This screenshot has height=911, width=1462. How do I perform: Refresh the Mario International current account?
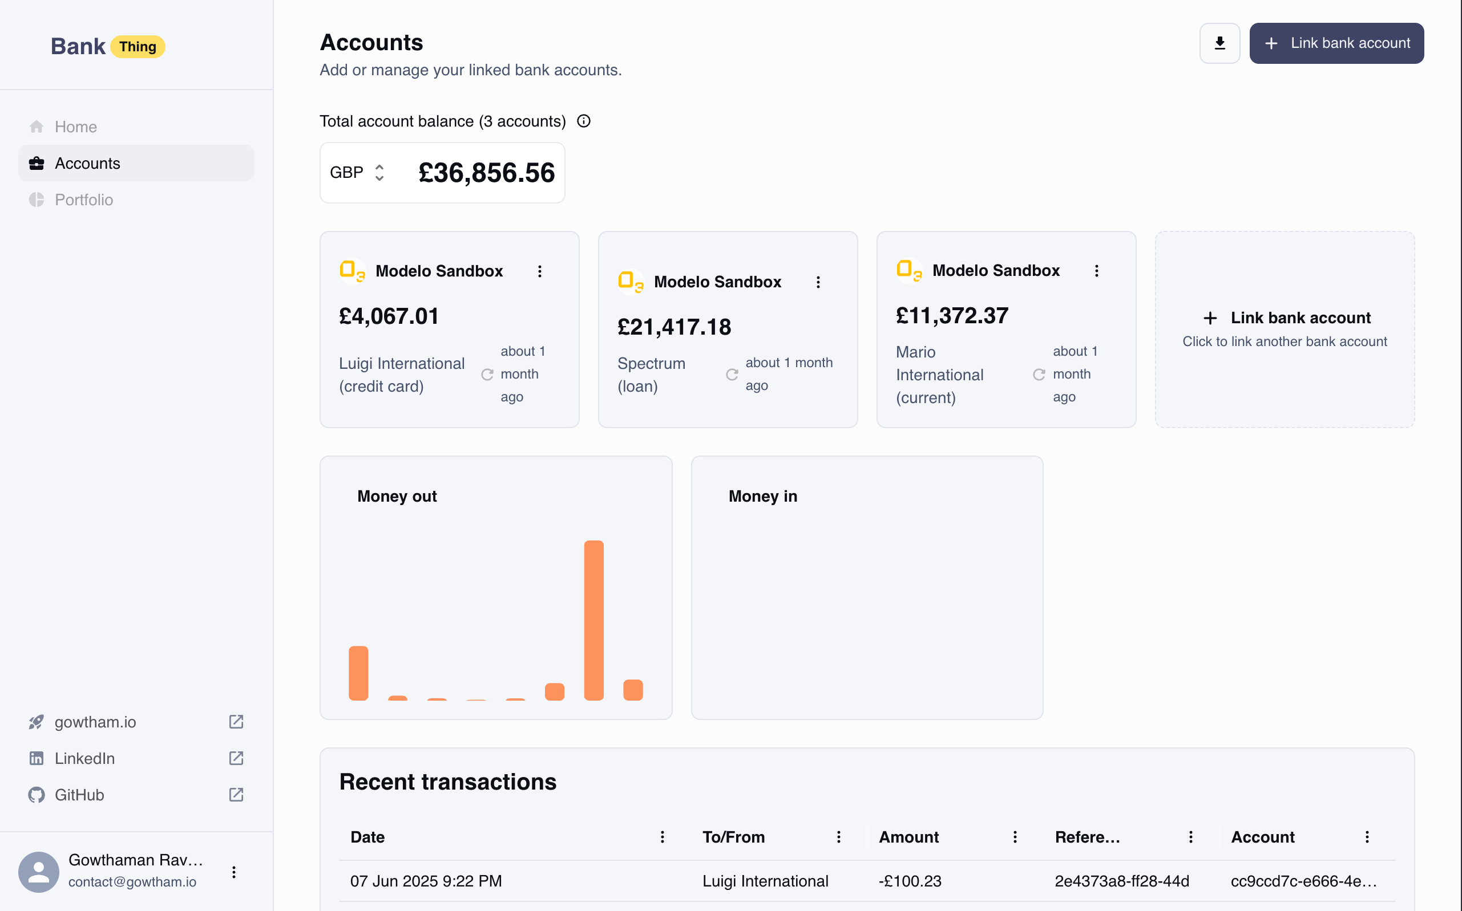(x=1039, y=375)
